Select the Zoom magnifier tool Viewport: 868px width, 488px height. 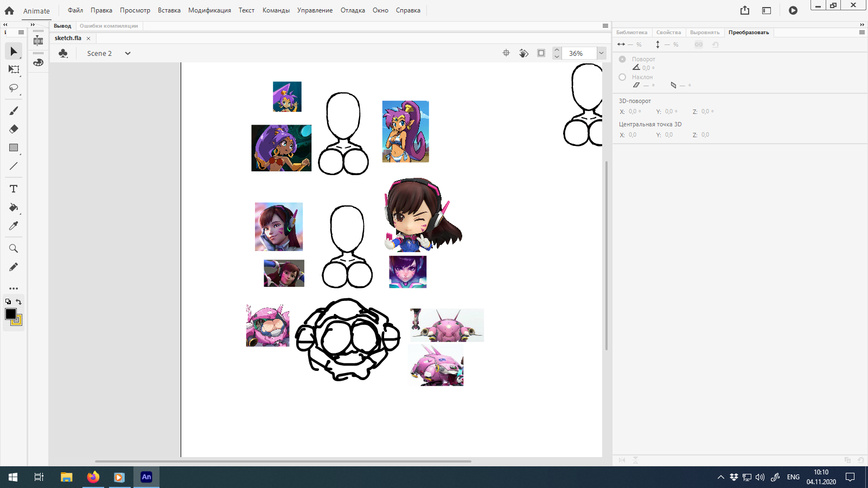click(x=14, y=248)
